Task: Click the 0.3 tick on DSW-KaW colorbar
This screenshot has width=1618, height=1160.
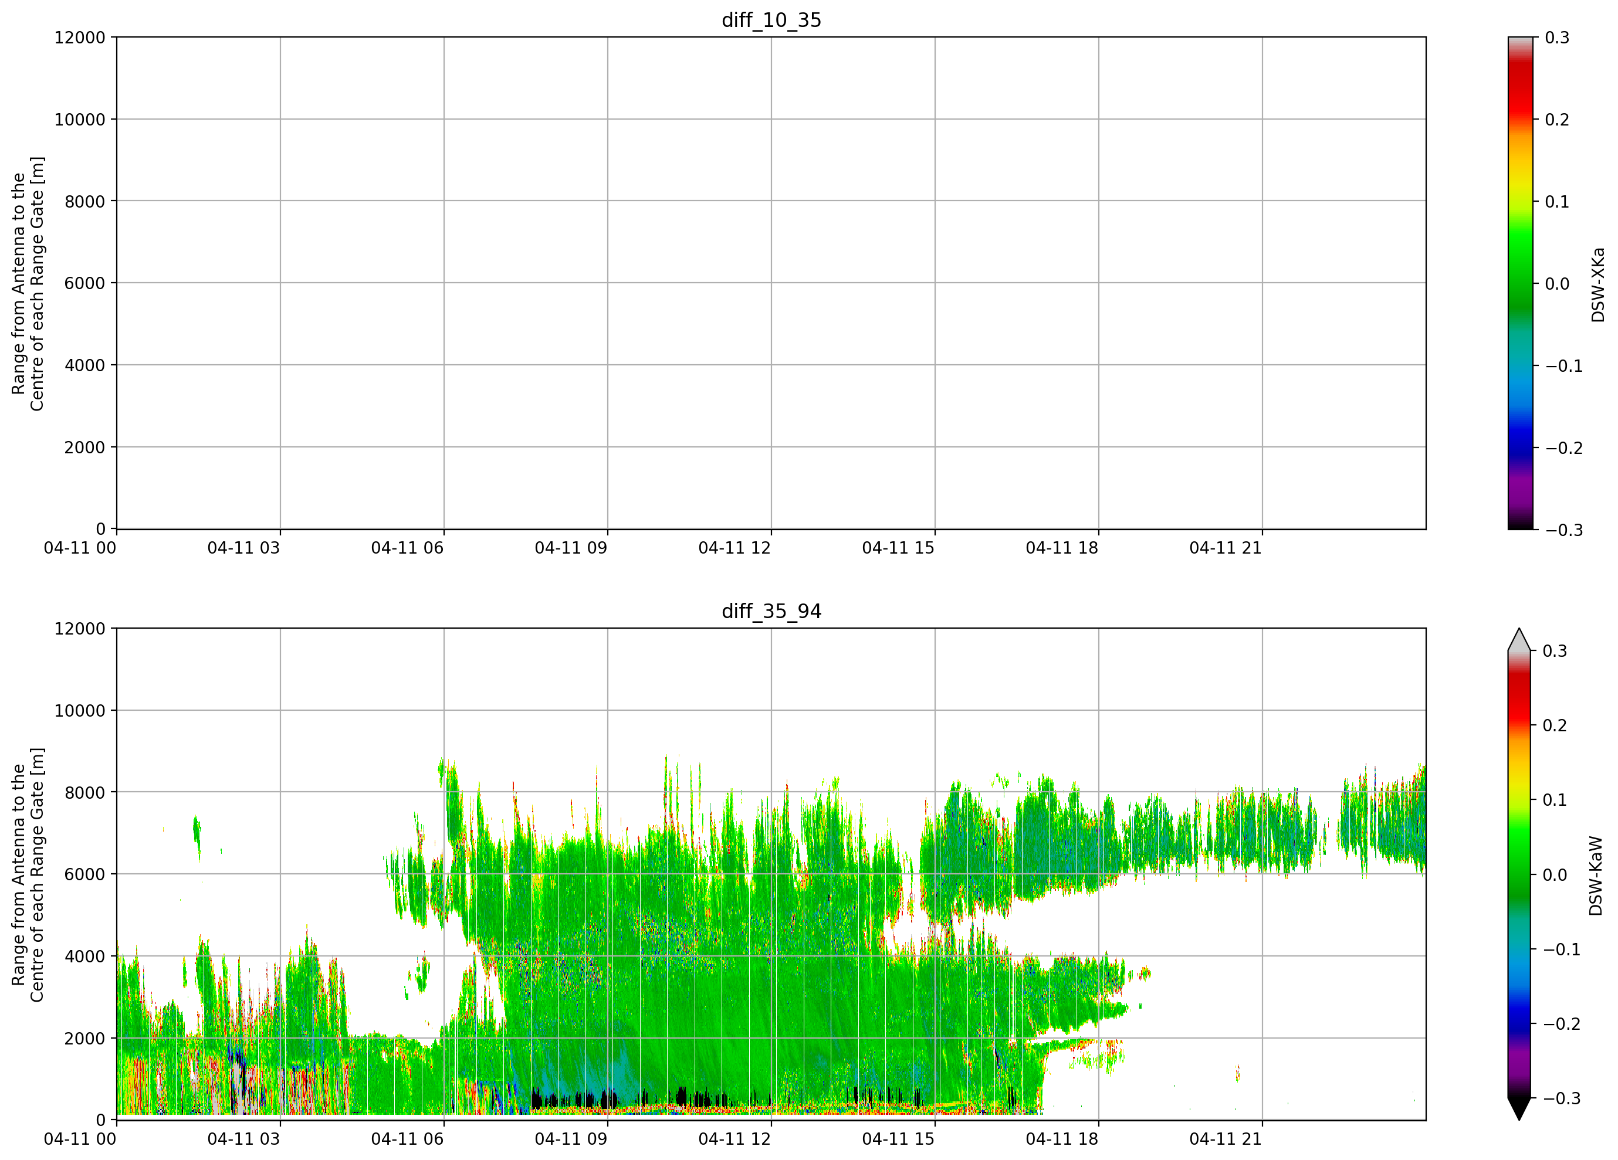Action: (1555, 651)
